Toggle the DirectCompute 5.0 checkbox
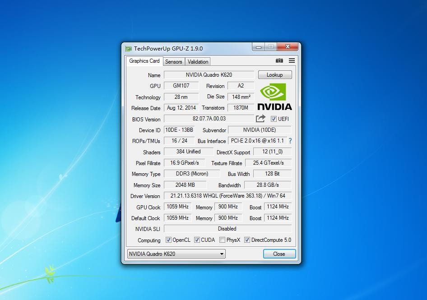The height and width of the screenshot is (300, 427). (x=247, y=240)
